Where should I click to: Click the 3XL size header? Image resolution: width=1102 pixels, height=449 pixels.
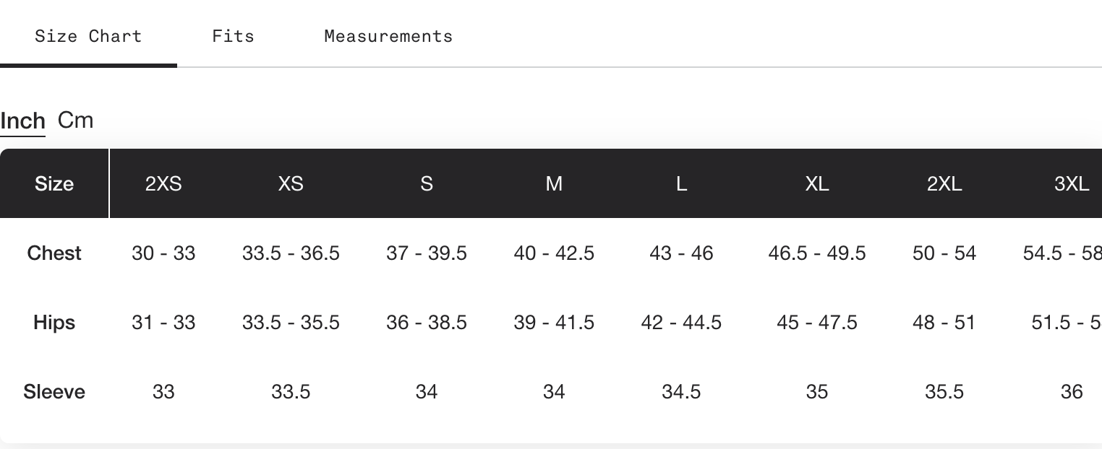[1072, 183]
